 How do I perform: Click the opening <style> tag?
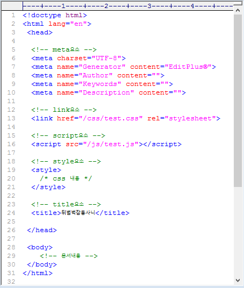(x=46, y=170)
